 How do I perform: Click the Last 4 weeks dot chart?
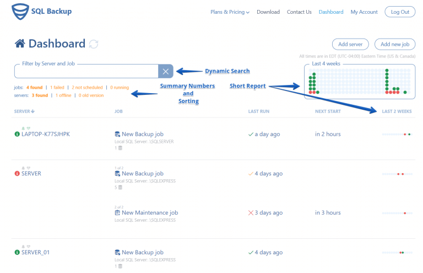pyautogui.click(x=360, y=82)
